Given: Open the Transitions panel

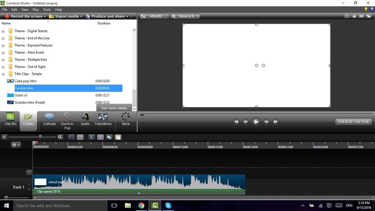Looking at the screenshot, I should [x=103, y=119].
